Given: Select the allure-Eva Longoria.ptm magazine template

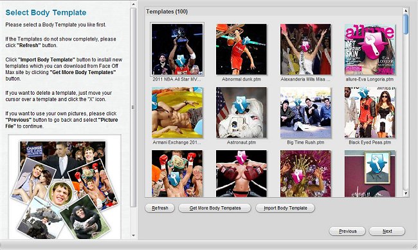Looking at the screenshot, I should click(370, 50).
